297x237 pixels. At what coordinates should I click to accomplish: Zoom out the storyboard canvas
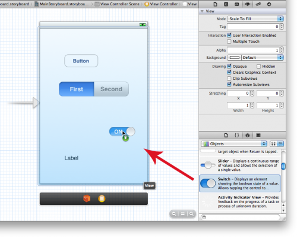pos(174,214)
